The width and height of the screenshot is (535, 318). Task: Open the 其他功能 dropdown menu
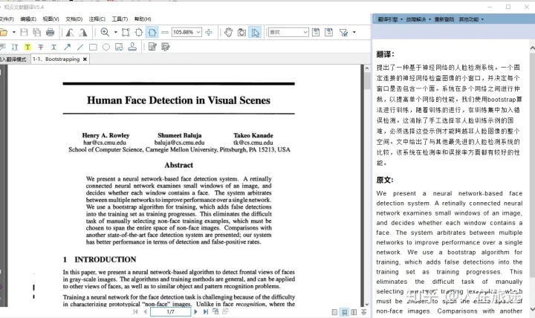471,19
